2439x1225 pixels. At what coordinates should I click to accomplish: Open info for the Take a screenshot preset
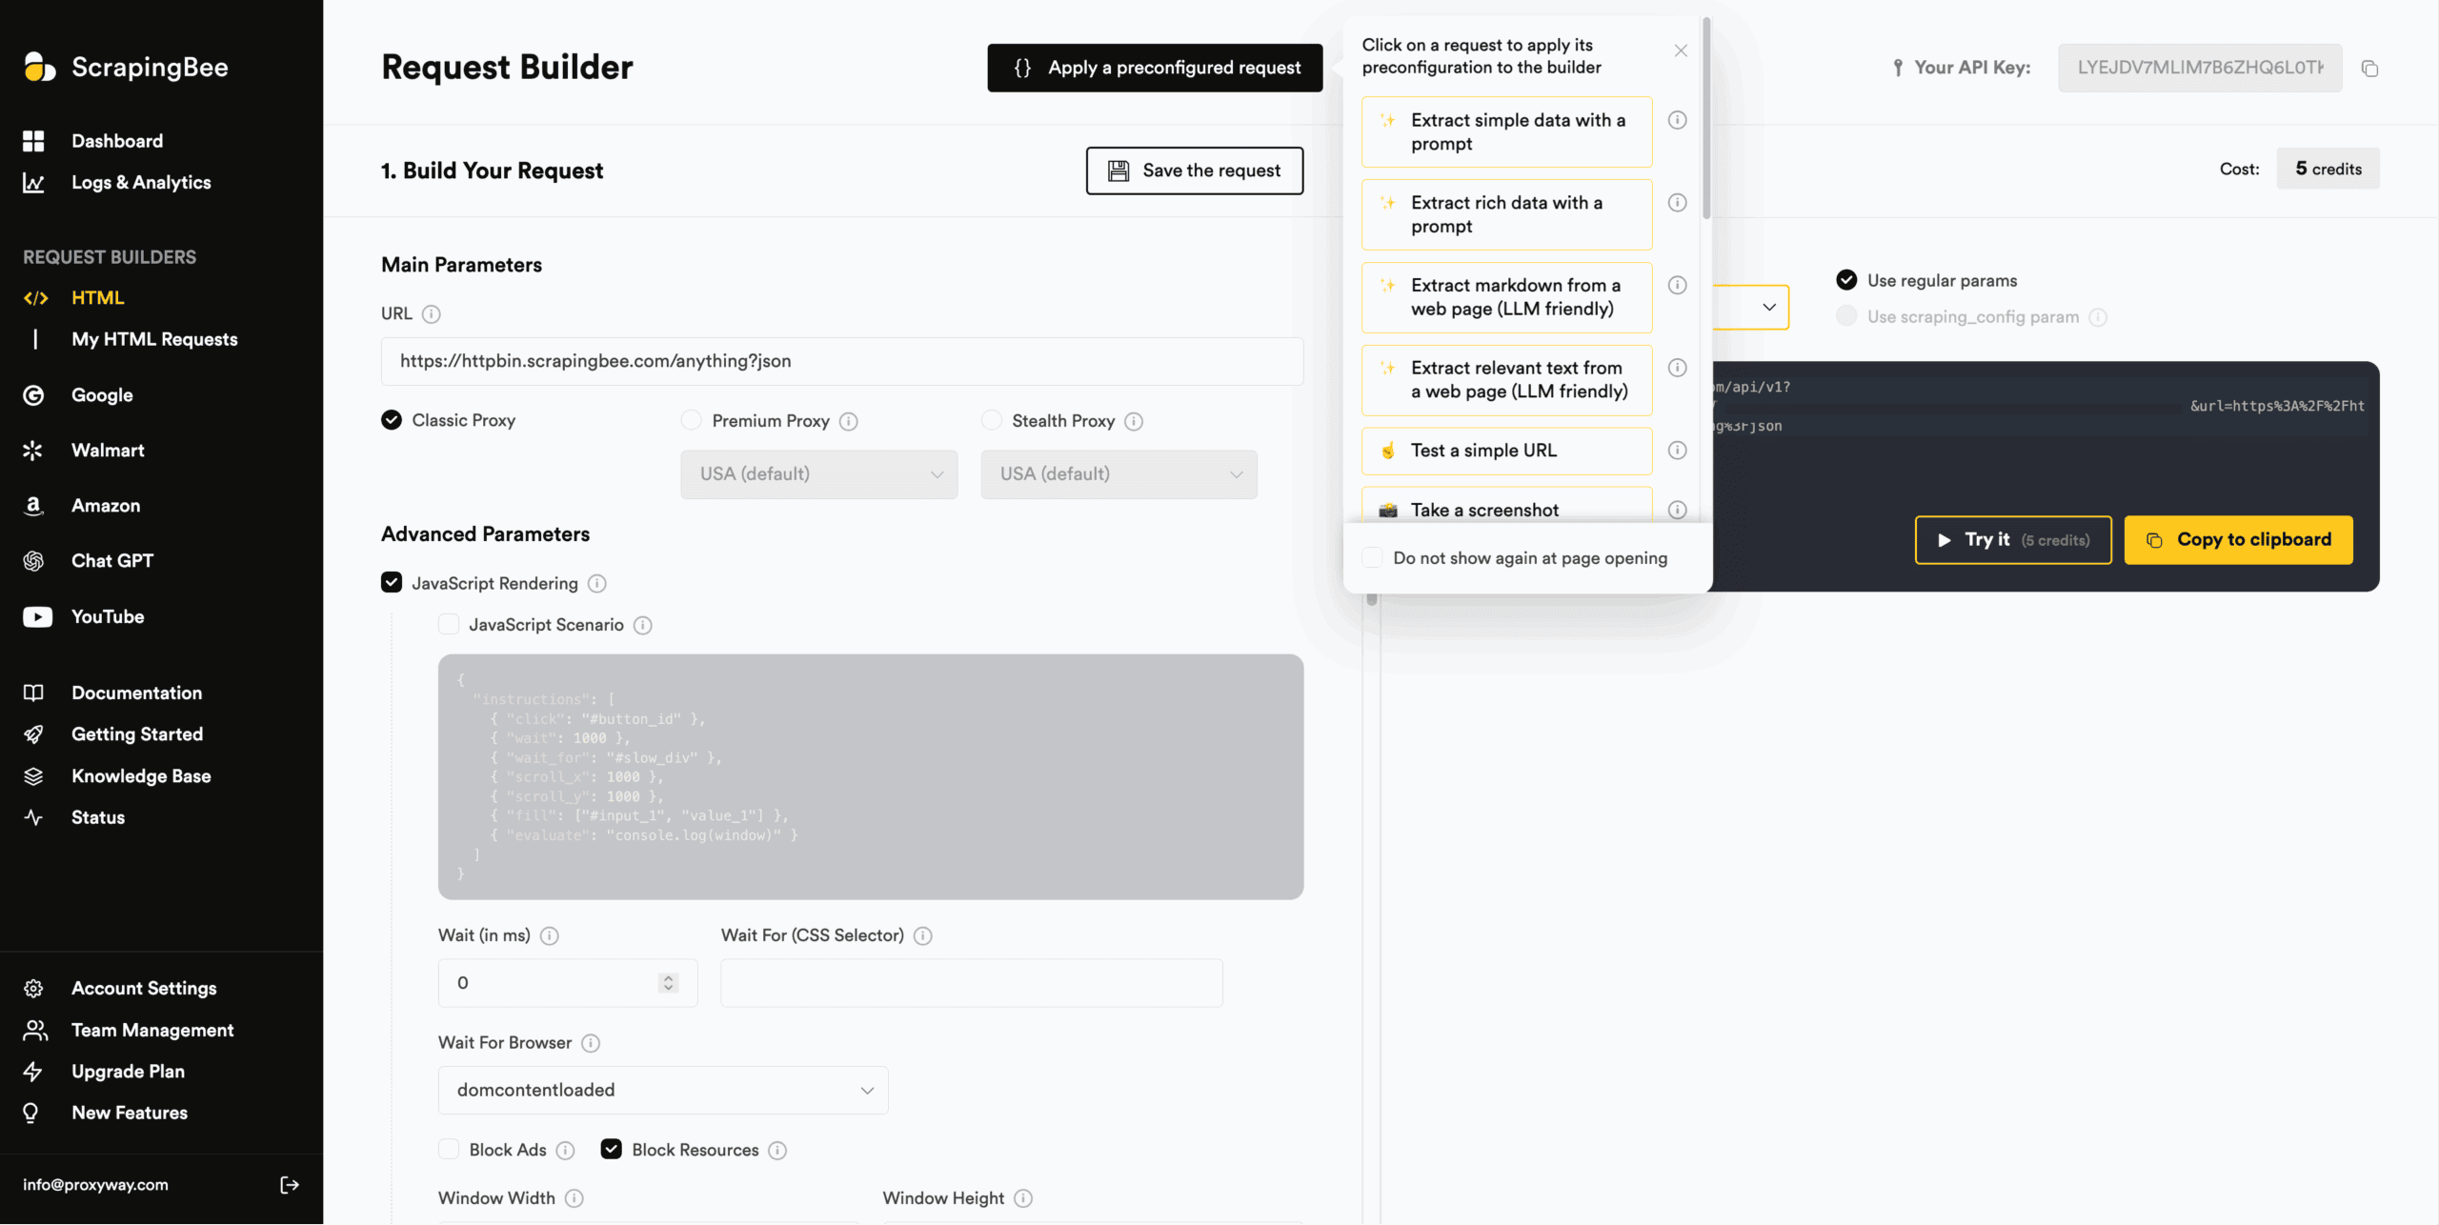point(1677,511)
